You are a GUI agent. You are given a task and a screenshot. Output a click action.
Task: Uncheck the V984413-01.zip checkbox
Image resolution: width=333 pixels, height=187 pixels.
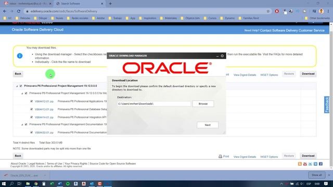[31, 109]
